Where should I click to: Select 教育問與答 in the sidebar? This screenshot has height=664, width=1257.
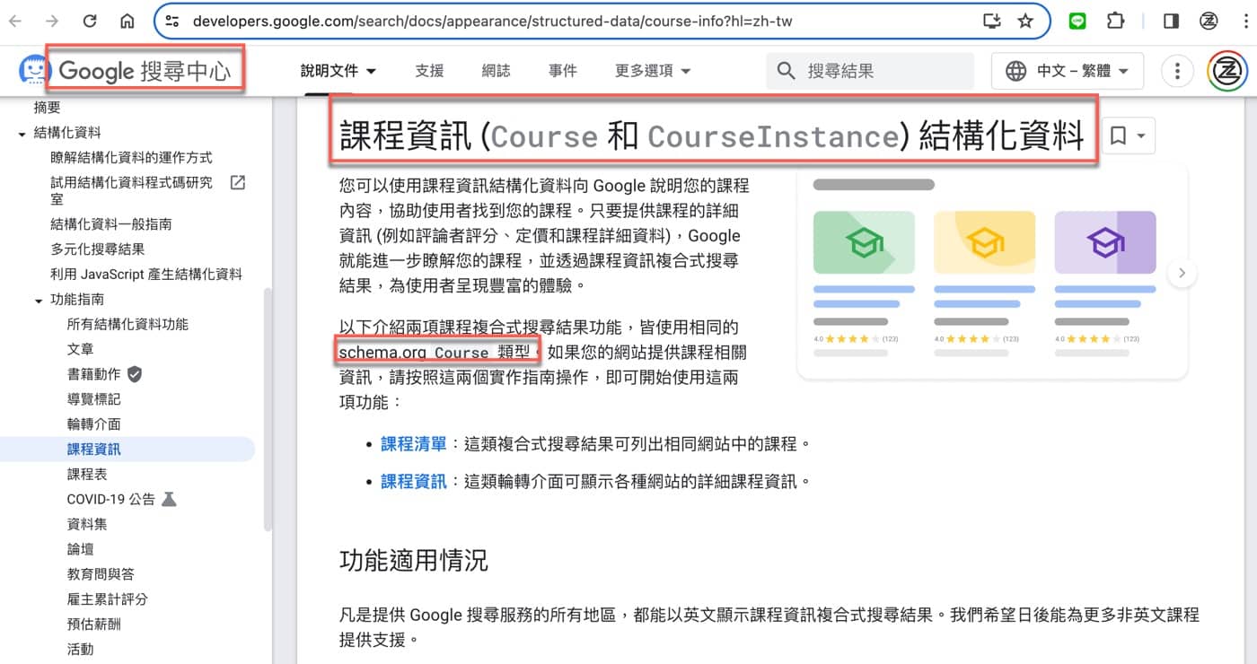[x=101, y=574]
